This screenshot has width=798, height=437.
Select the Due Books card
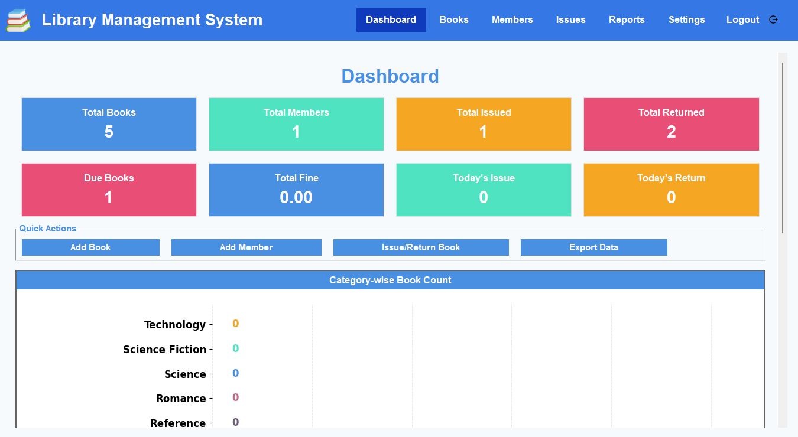tap(109, 189)
